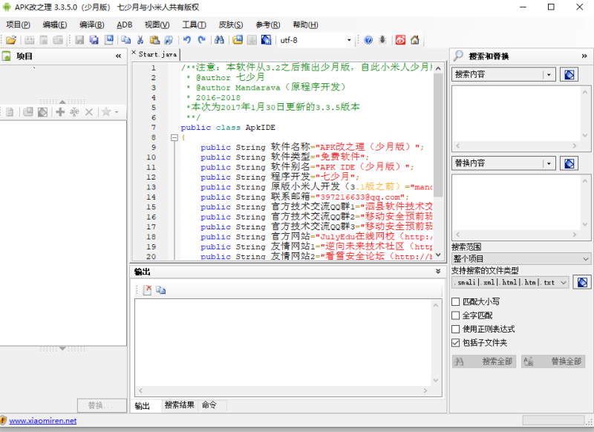Clear output with the red-X document icon
Viewport: 594px width, 432px height.
147,290
